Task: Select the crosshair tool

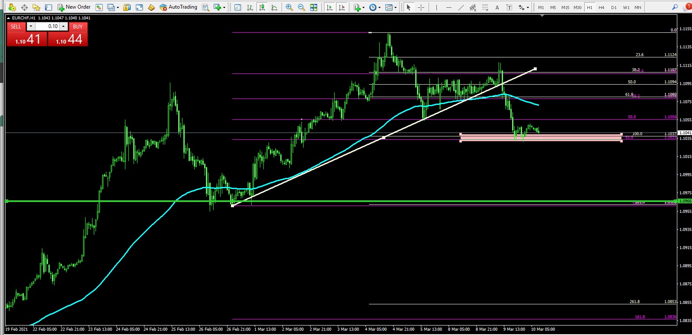Action: (421, 7)
